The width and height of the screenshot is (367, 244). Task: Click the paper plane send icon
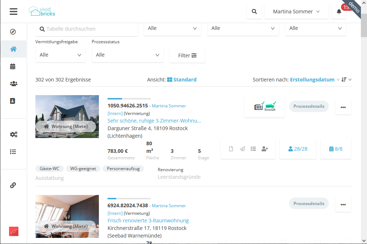tap(243, 149)
